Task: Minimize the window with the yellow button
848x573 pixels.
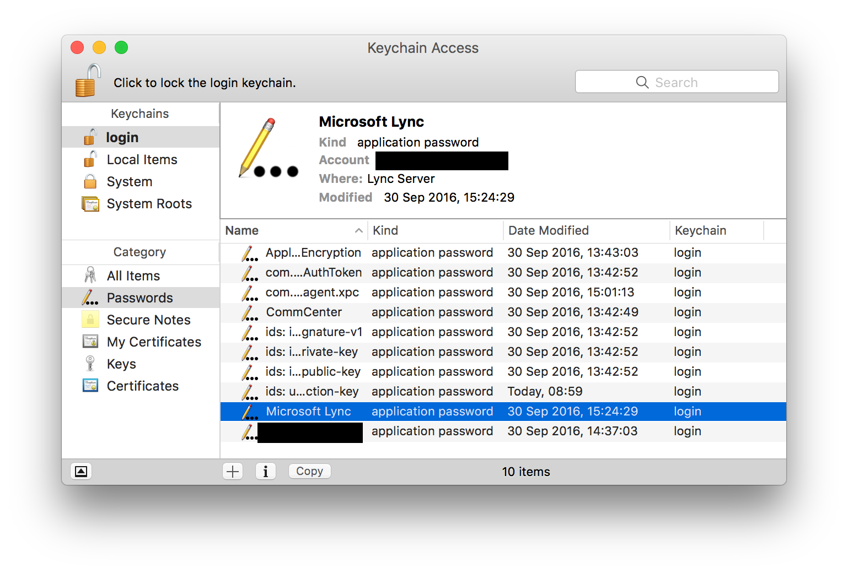Action: pos(99,47)
